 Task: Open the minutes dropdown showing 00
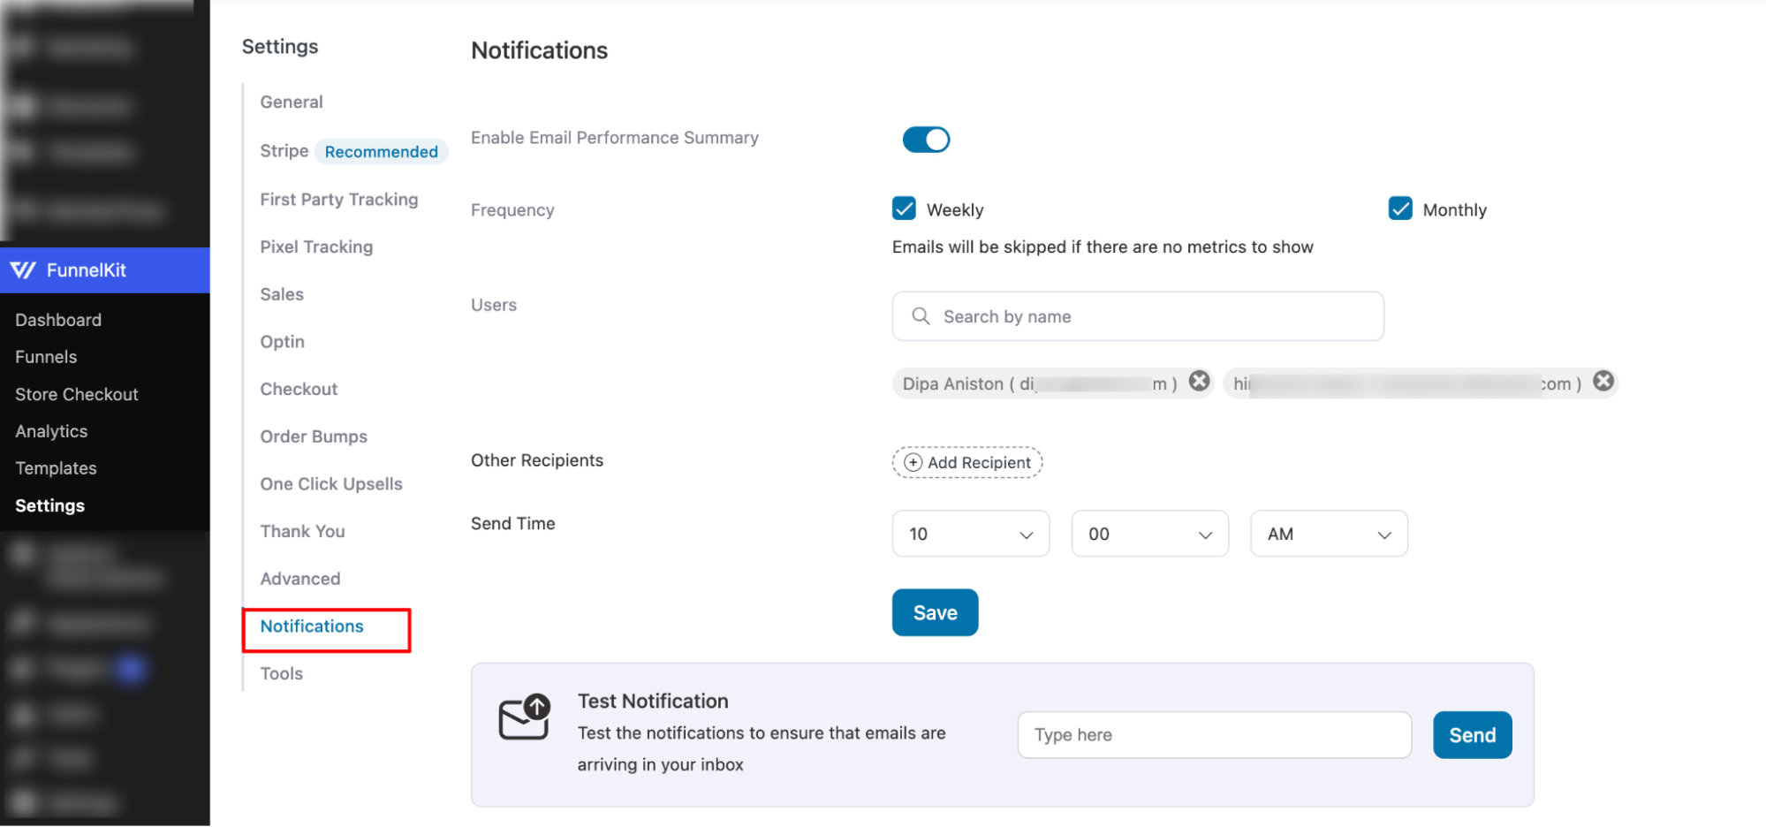pos(1149,534)
